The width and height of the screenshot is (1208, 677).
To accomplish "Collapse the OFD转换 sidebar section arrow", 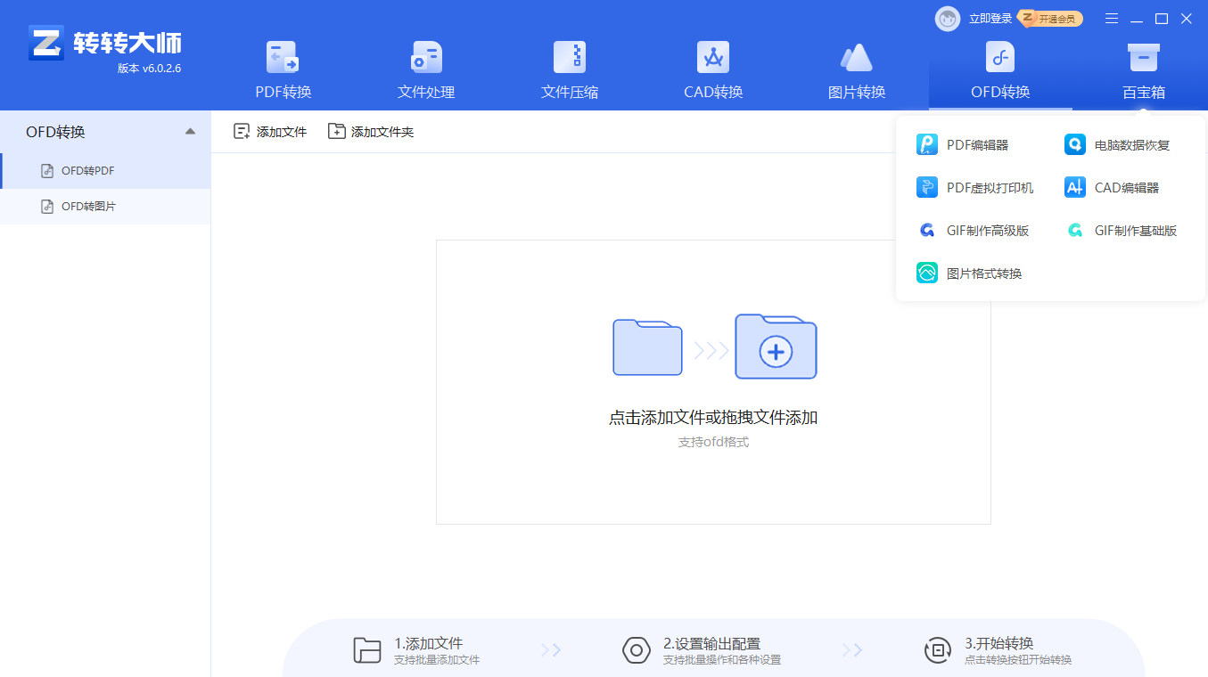I will 190,132.
